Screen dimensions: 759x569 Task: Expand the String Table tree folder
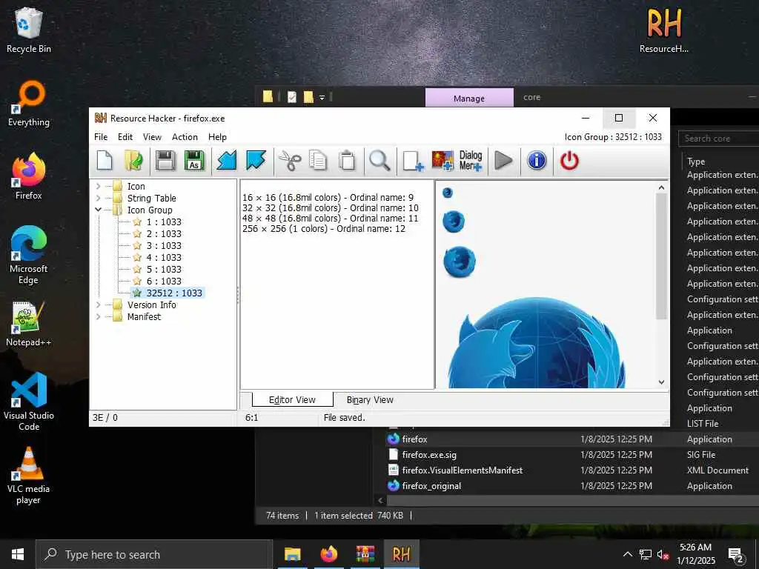tap(99, 198)
